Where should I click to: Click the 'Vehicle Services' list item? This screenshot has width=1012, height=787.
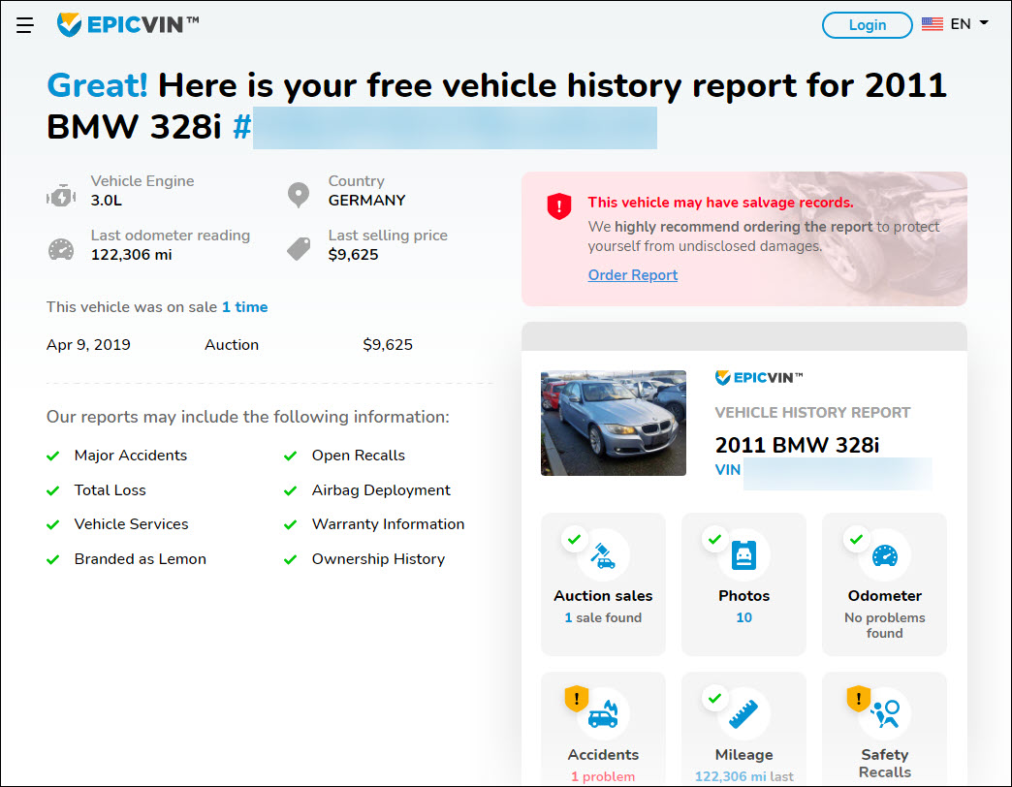coord(131,524)
